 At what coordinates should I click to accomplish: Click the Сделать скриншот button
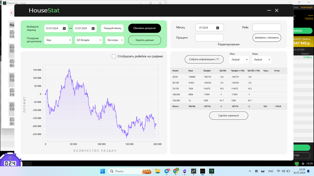tap(229, 116)
